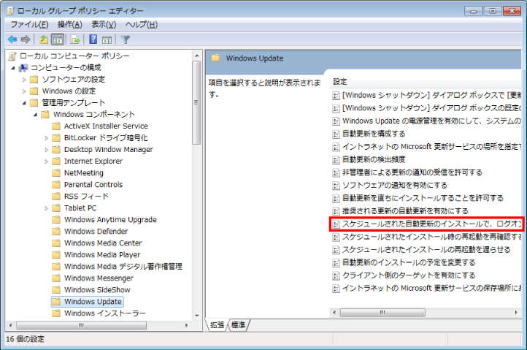Select スケジュールされたインストール時の再起動を再確認 setting
Viewport: 527px width, 350px height.
[x=431, y=237]
